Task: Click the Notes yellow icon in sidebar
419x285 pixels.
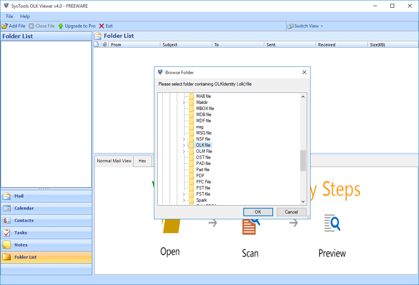Action: click(6, 245)
